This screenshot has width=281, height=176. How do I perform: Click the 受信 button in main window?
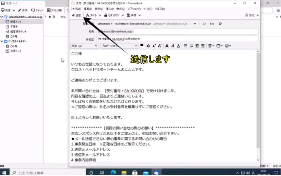(x=6, y=10)
